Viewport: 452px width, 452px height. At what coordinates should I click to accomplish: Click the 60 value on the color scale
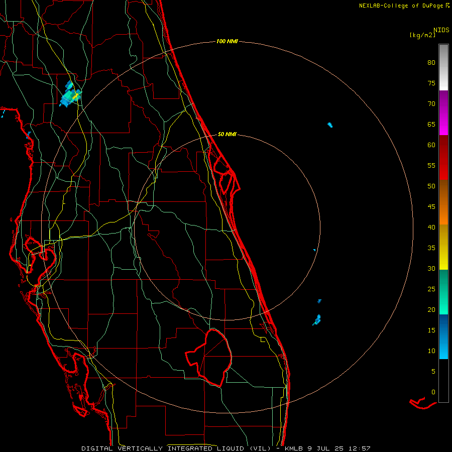[x=431, y=145]
